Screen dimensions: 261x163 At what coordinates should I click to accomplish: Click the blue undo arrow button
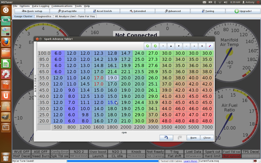point(166,138)
